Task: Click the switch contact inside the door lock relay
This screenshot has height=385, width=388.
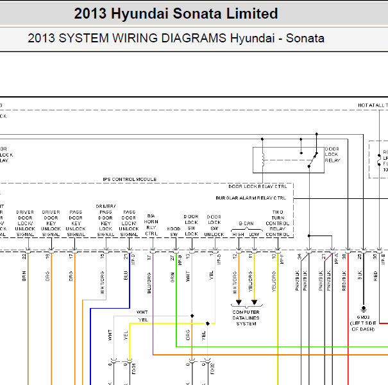Action: [313, 160]
